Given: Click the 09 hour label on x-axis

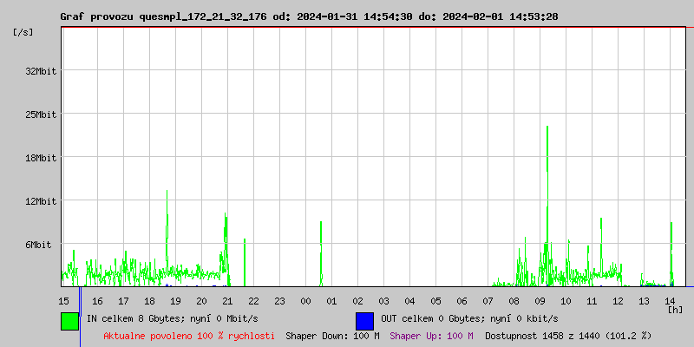Looking at the screenshot, I should point(540,301).
